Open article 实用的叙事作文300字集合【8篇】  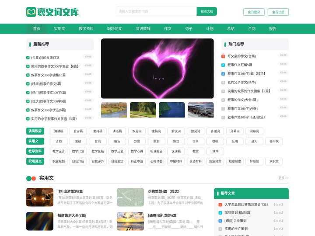[x=55, y=66]
